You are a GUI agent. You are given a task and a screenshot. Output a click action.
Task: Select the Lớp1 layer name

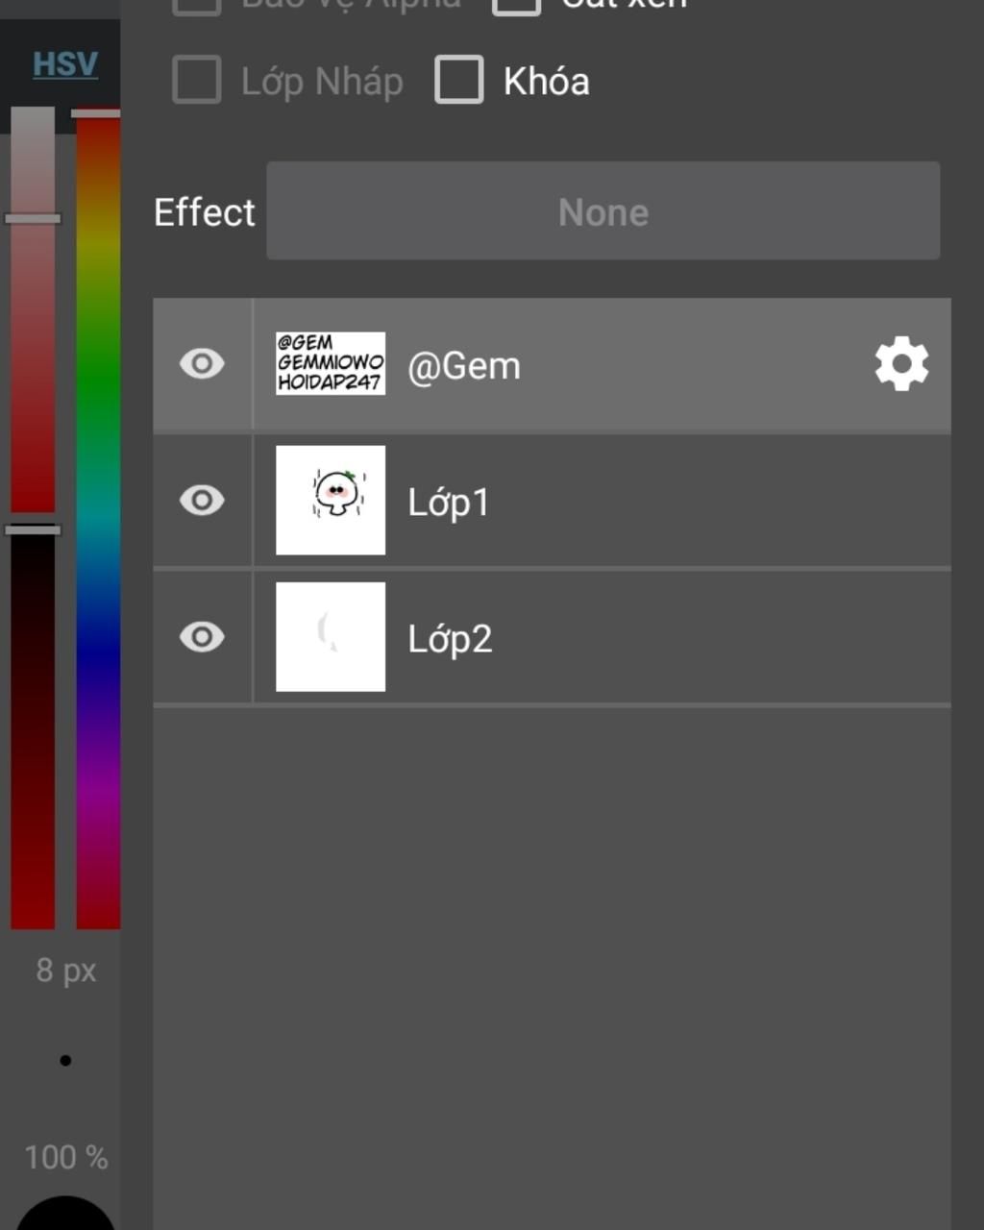[x=449, y=503]
